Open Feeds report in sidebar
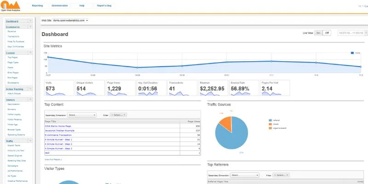The height and width of the screenshot is (184, 368). point(10,68)
